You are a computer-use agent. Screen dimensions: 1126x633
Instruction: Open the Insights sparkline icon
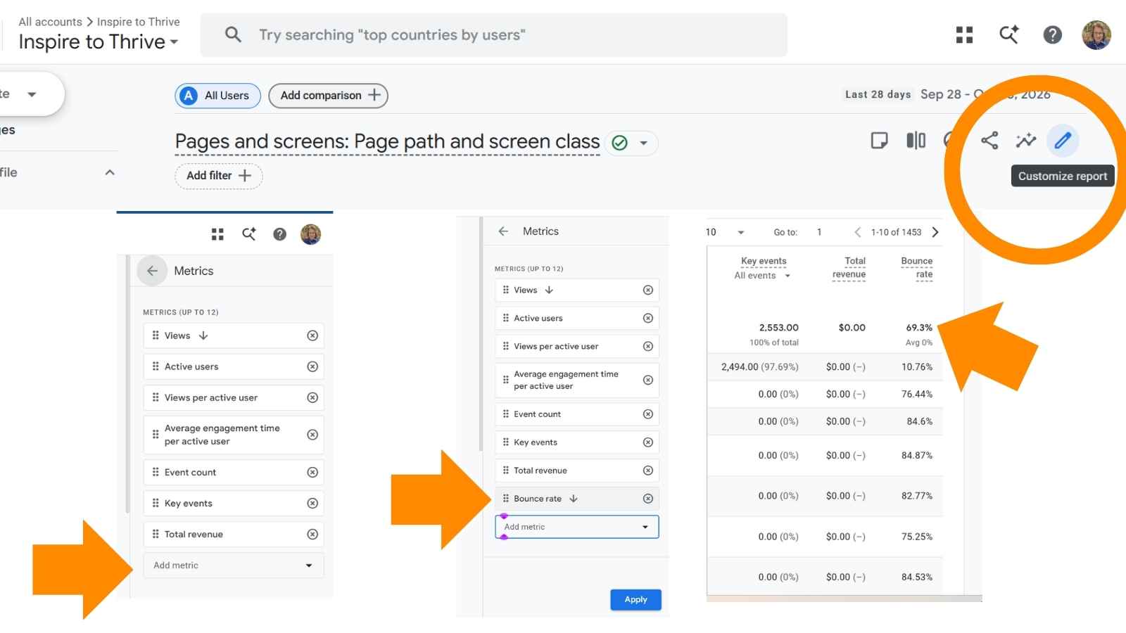[x=1026, y=141]
